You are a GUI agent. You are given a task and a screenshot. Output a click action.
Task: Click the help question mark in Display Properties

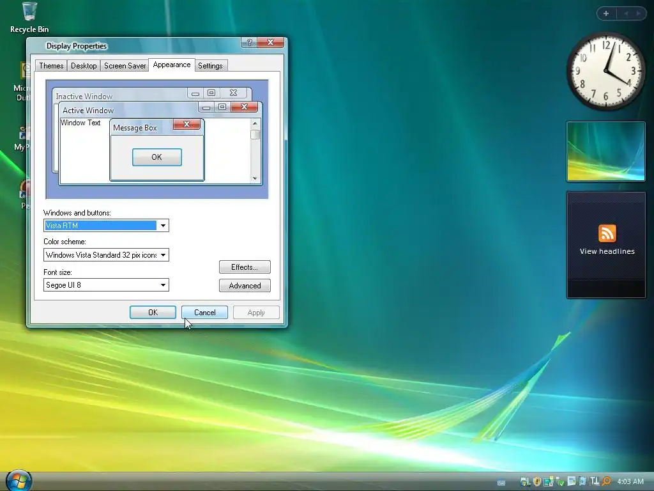click(x=250, y=42)
